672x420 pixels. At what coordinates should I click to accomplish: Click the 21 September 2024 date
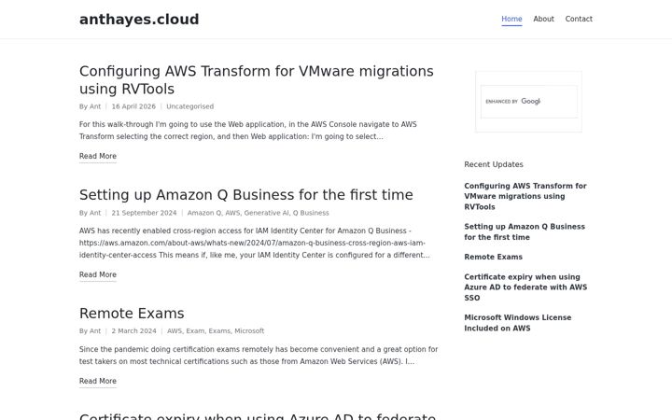click(x=144, y=213)
